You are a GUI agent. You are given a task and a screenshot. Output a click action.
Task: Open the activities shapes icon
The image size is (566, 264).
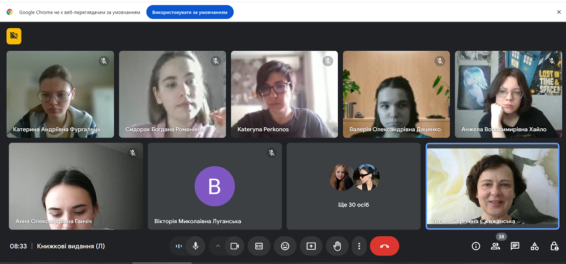point(534,246)
